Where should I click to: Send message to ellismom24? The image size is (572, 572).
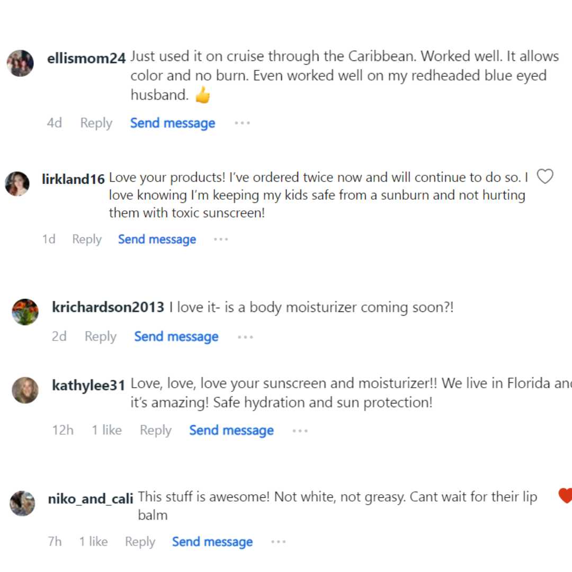pyautogui.click(x=173, y=123)
